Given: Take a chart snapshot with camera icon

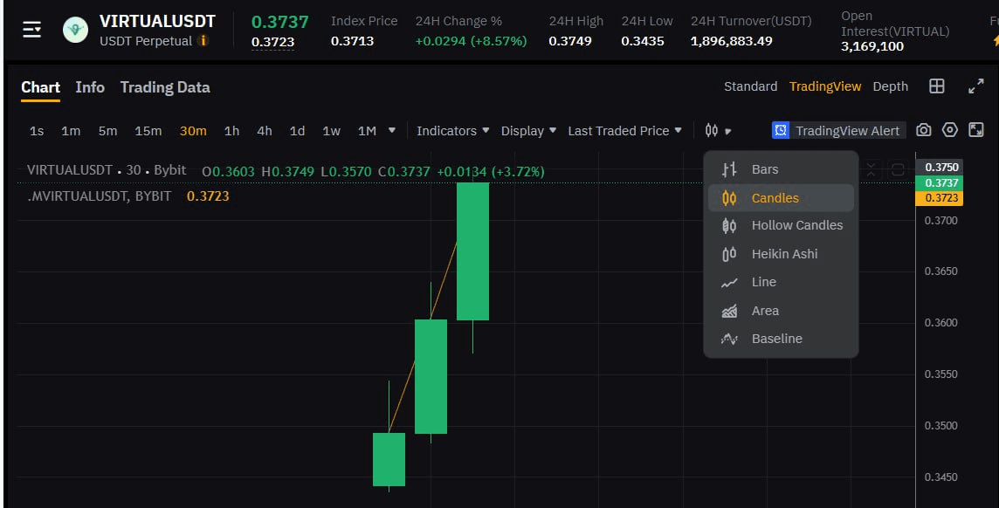Looking at the screenshot, I should pyautogui.click(x=923, y=131).
